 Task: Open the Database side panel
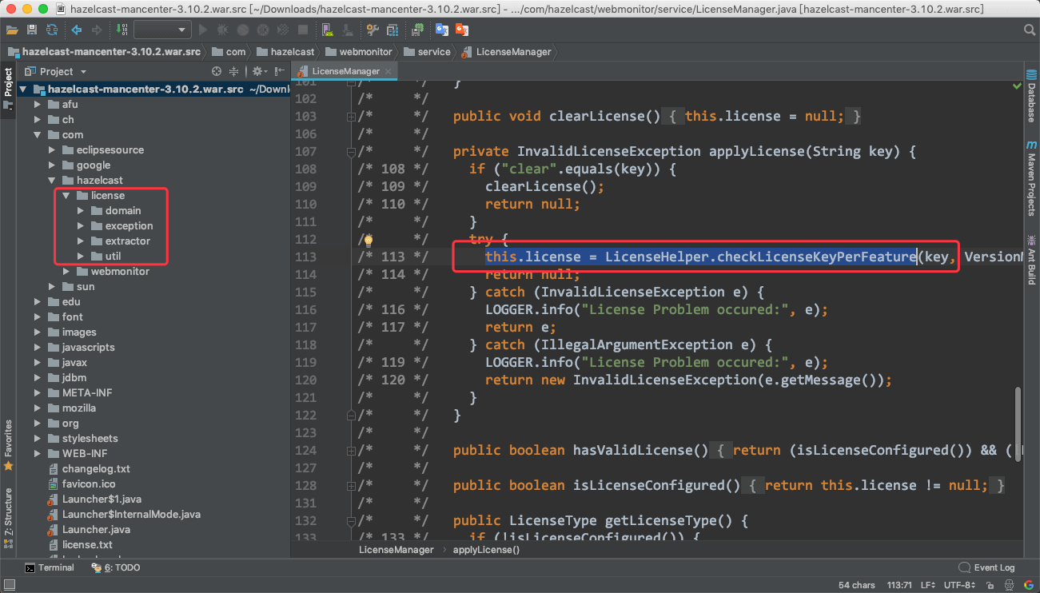(1031, 96)
